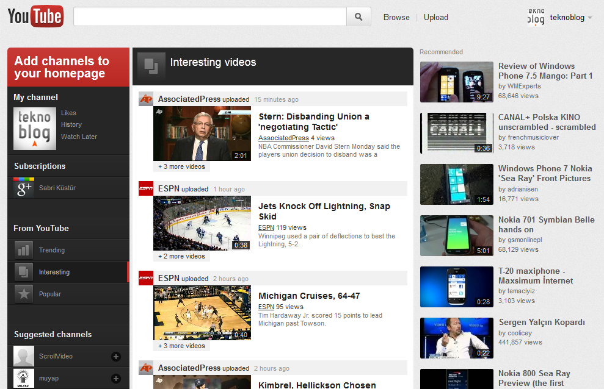Expand '+ 2 more videos' under Jets video
The width and height of the screenshot is (604, 389).
(181, 256)
